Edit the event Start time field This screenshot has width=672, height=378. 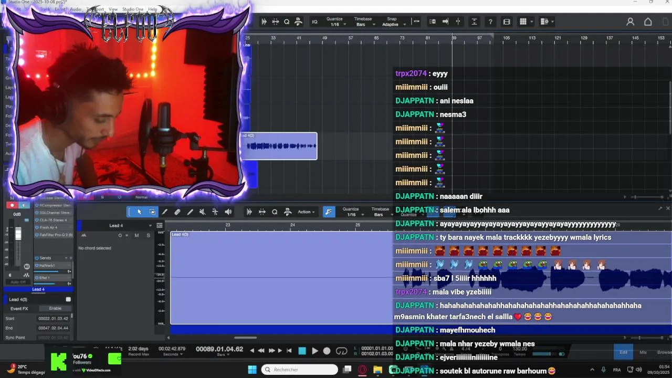(53, 318)
